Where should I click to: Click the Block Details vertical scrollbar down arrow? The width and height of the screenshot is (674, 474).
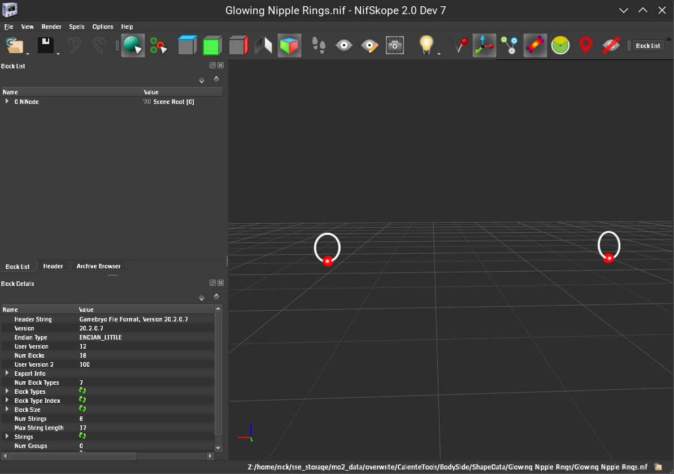tap(219, 448)
